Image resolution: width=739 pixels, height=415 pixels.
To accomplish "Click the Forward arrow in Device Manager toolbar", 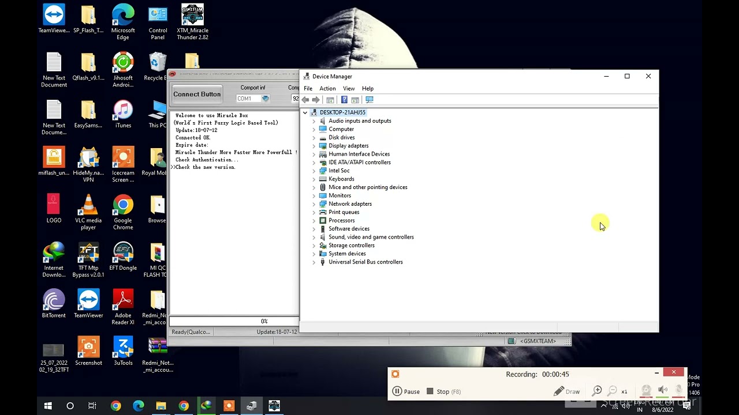I will point(316,100).
